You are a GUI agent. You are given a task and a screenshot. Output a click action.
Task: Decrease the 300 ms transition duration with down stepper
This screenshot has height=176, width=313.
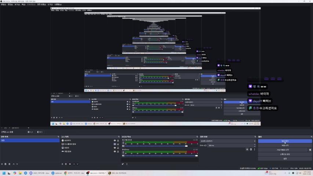click(x=255, y=146)
